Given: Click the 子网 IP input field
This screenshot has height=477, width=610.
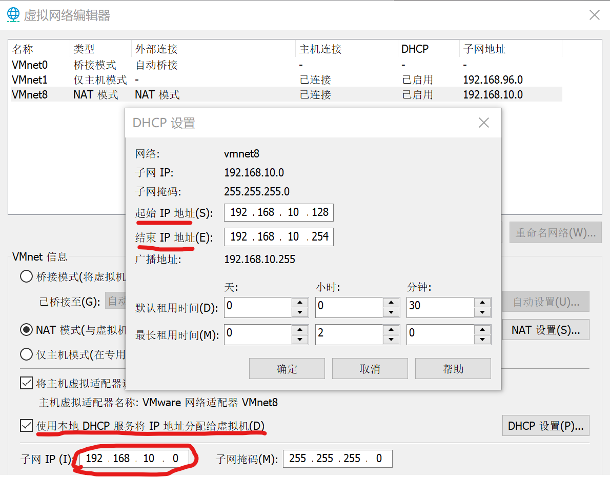Looking at the screenshot, I should click(134, 459).
